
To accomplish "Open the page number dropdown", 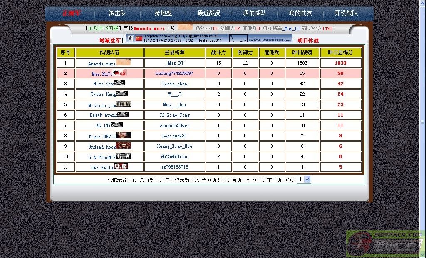I will [304, 179].
